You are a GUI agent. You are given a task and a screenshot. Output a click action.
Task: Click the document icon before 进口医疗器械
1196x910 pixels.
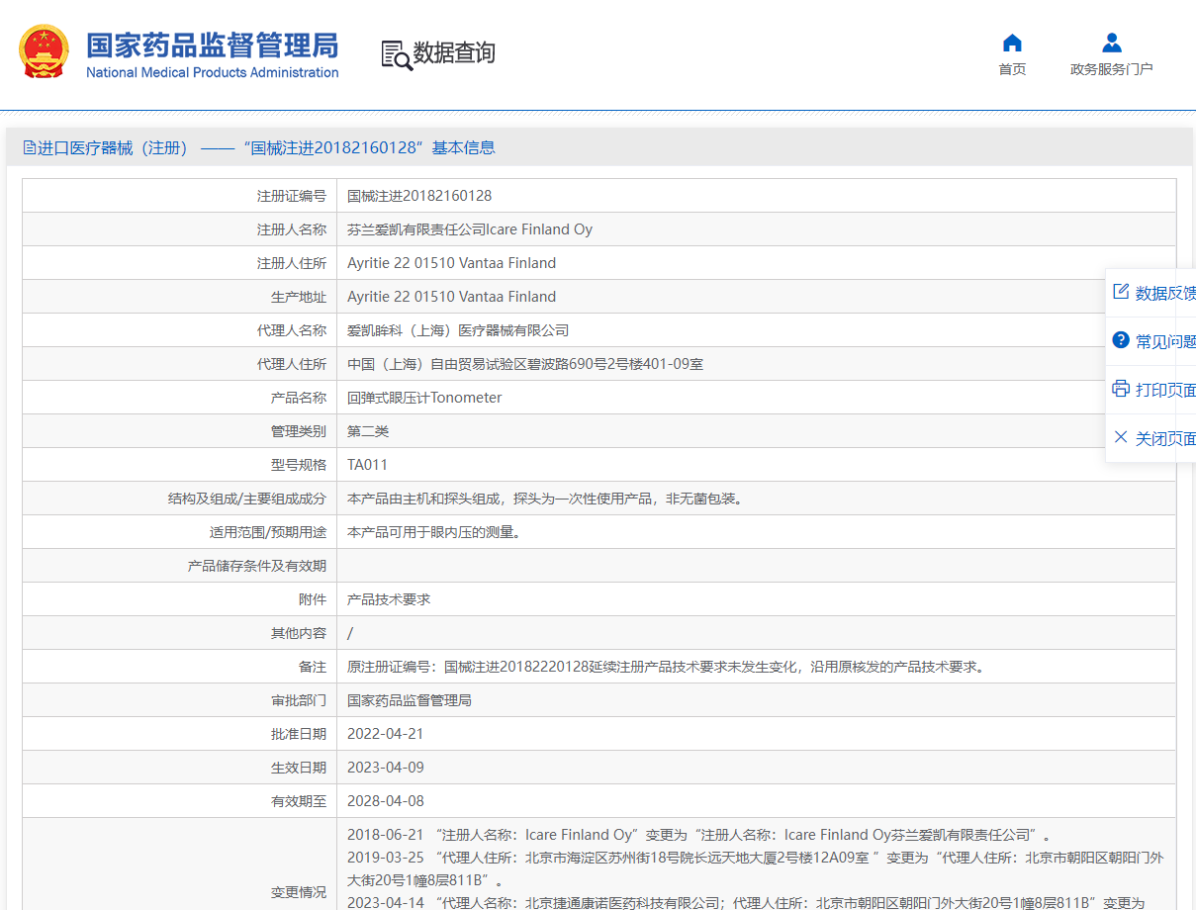30,148
